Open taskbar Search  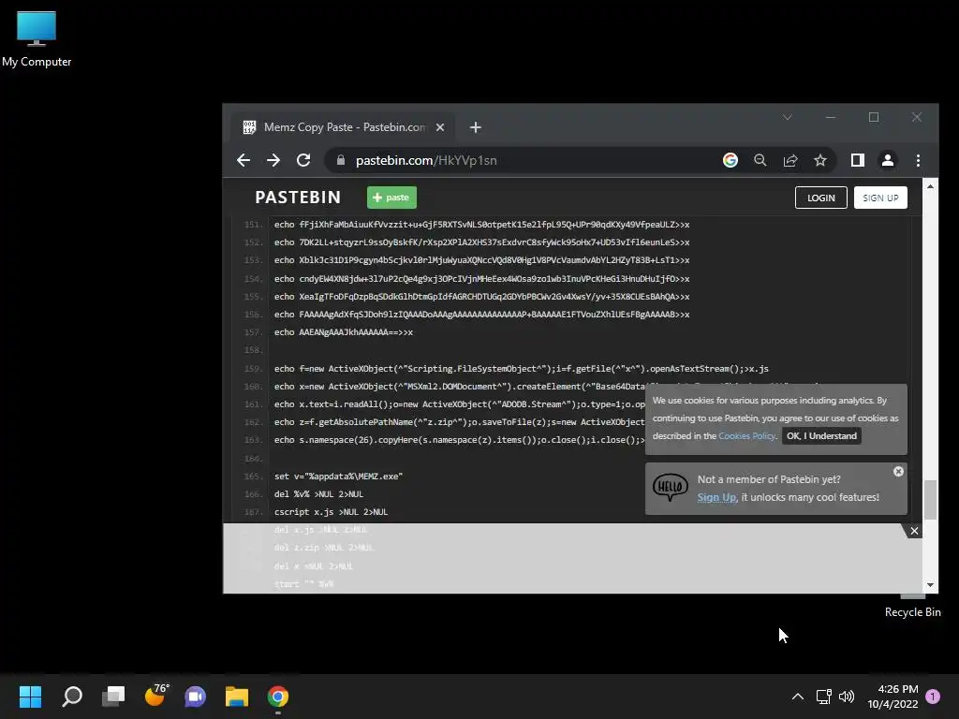coord(71,697)
